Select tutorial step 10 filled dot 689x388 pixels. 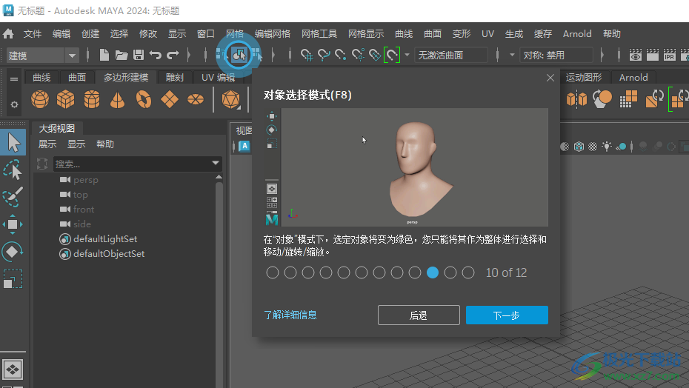[433, 272]
